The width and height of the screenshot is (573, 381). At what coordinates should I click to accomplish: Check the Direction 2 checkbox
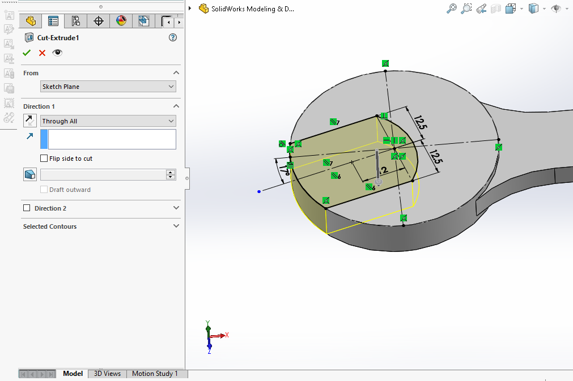(x=27, y=208)
